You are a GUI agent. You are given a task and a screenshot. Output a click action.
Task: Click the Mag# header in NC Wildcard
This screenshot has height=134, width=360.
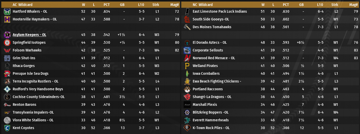coord(354,5)
